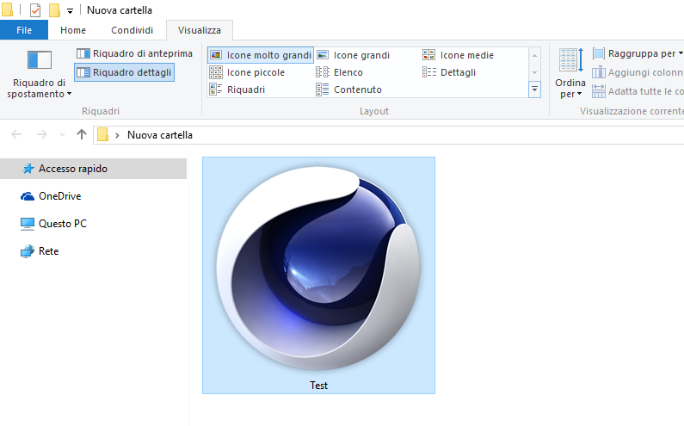This screenshot has height=426, width=684.
Task: Toggle Riquadro di anteprima pane
Action: click(x=134, y=53)
